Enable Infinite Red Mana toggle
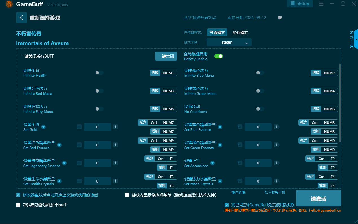Screen dimensions: 358x224 click(99, 91)
